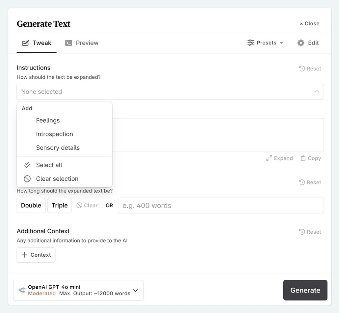This screenshot has width=339, height=313.
Task: Reset the Additional Context section
Action: tap(310, 232)
